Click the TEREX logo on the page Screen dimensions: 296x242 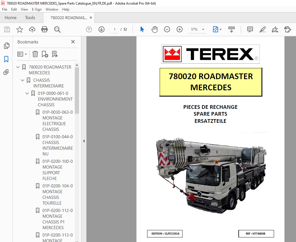tap(210, 54)
